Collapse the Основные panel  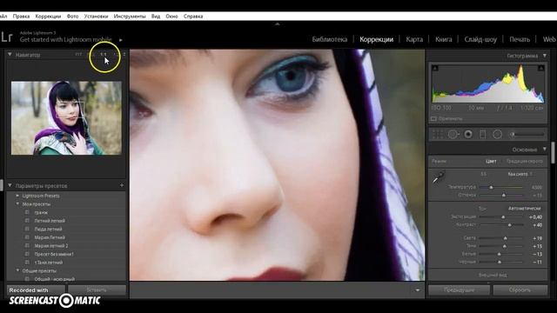(545, 150)
